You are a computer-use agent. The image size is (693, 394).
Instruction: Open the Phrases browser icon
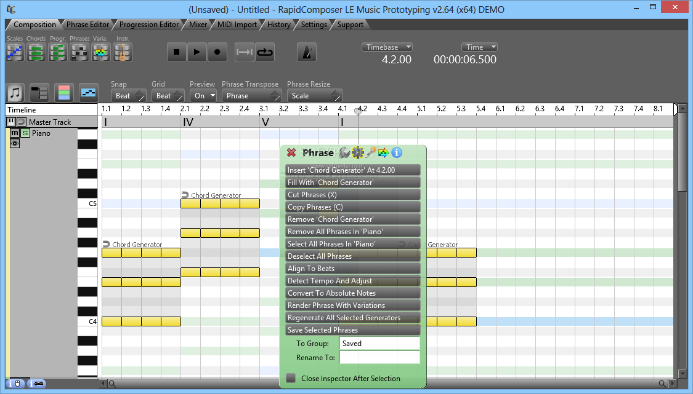(79, 52)
